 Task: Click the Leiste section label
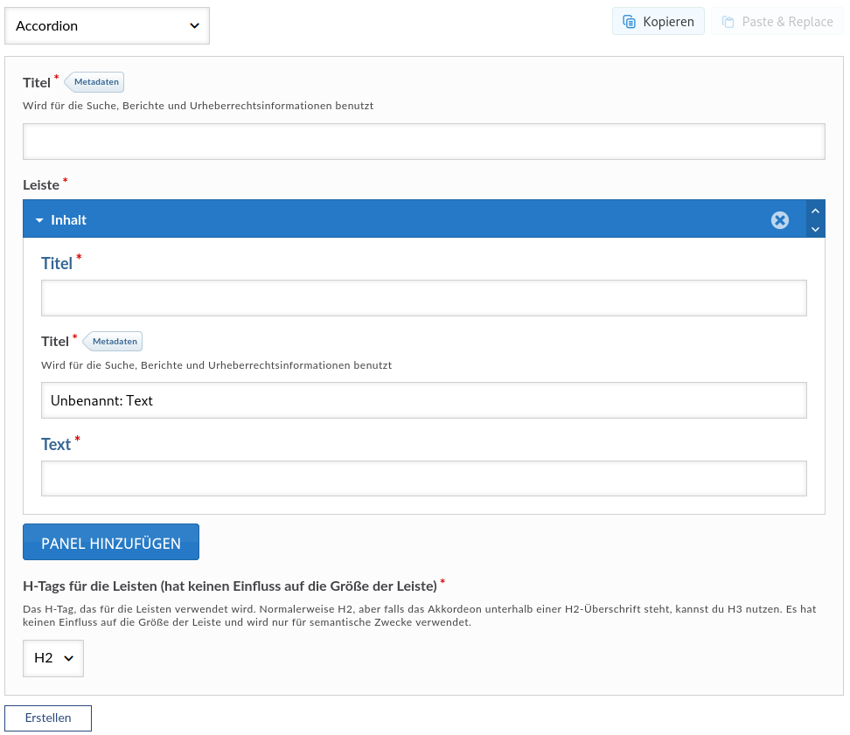click(41, 184)
